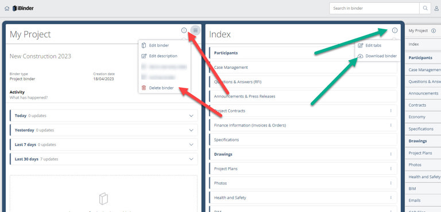
Task: Click the home icon beside iBinder logo
Action: point(7,9)
